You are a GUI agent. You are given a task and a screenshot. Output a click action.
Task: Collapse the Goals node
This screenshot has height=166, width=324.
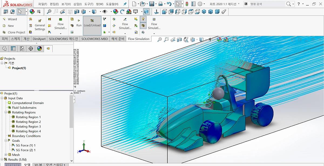click(x=6, y=141)
